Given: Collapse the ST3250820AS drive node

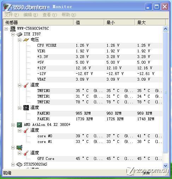Looking at the screenshot, I should (x=13, y=164).
